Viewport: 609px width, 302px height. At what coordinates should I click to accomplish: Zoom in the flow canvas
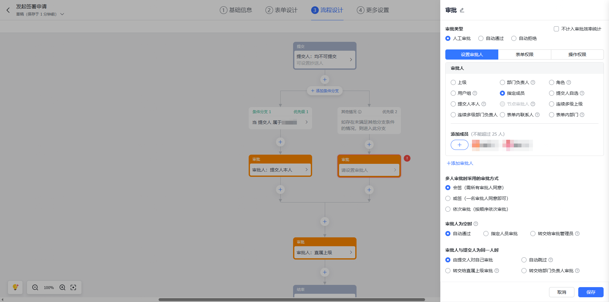pos(62,287)
